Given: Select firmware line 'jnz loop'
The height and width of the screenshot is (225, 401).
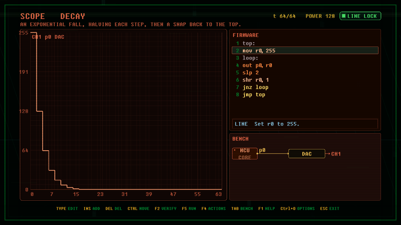Looking at the screenshot, I should 305,87.
